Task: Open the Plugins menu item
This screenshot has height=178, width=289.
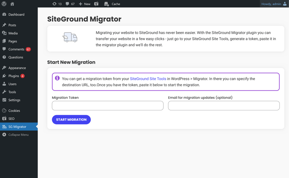Action: coord(19,76)
